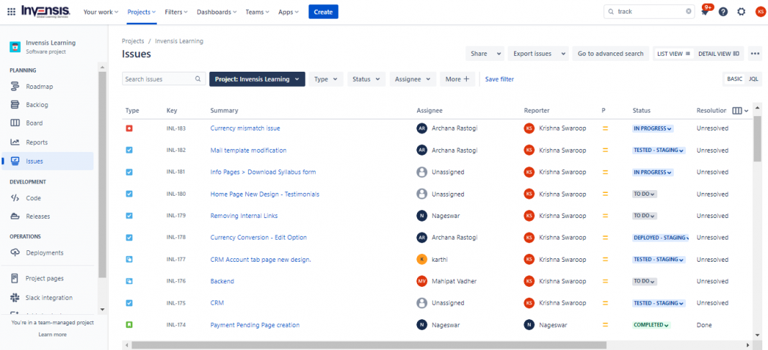
Task: Open the three-dot more actions menu
Action: tap(754, 54)
